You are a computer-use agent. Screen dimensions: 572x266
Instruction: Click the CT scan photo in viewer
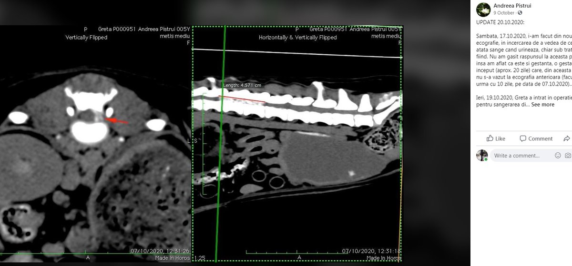click(x=201, y=144)
